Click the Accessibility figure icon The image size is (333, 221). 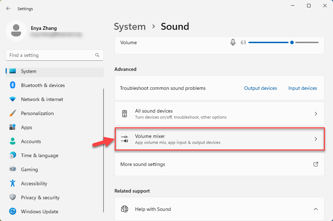(13, 183)
